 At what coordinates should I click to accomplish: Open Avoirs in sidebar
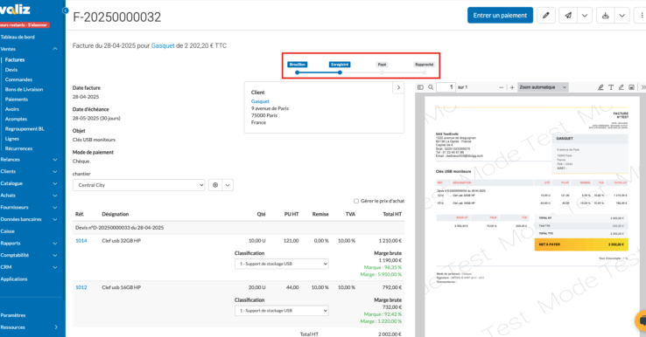[12, 109]
